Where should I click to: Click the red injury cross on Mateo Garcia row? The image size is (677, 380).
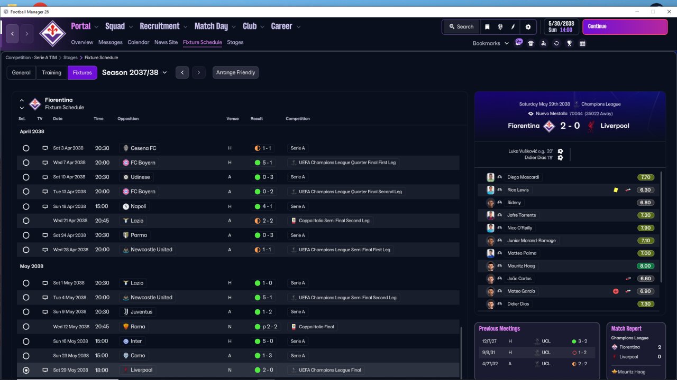[616, 291]
